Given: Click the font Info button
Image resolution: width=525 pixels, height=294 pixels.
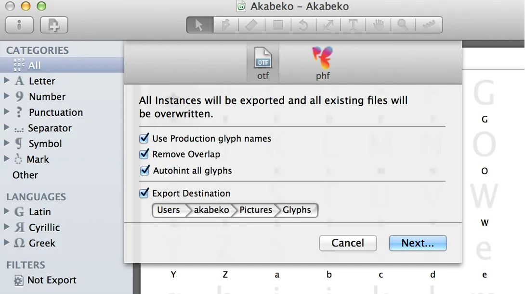Looking at the screenshot, I should pos(20,25).
